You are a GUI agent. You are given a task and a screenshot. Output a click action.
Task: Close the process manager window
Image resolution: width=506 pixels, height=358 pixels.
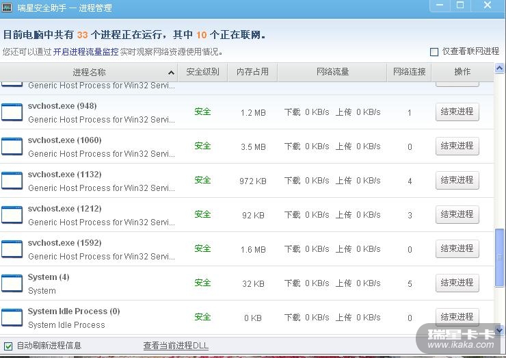click(x=488, y=5)
